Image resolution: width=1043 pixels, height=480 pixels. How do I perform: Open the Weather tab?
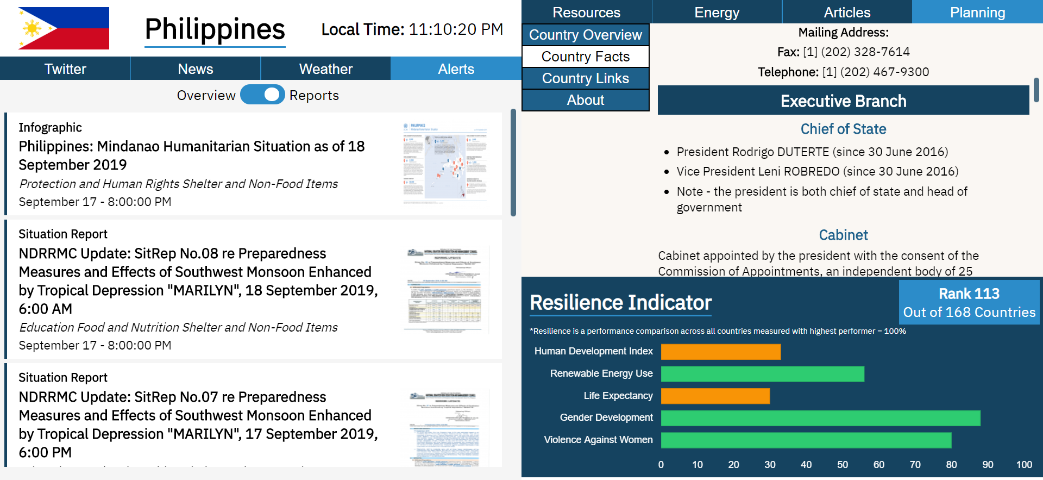click(x=325, y=69)
